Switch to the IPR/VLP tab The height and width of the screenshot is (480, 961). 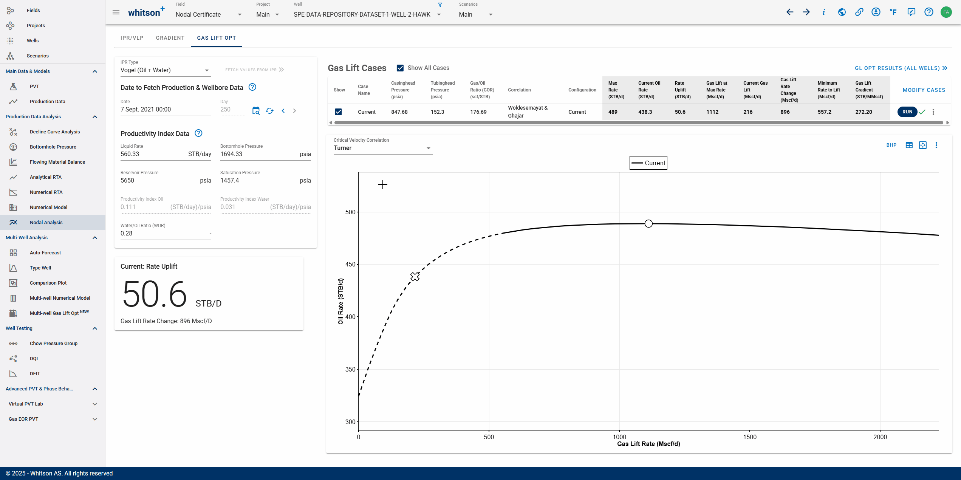point(132,38)
